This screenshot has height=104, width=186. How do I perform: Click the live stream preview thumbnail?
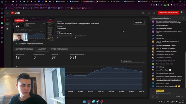(34, 30)
